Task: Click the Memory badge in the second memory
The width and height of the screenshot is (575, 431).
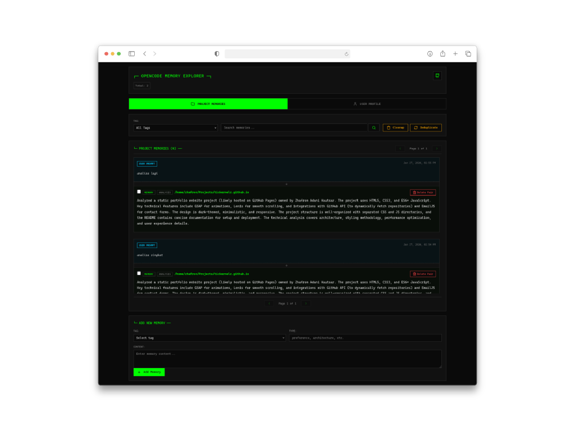Action: tap(149, 274)
